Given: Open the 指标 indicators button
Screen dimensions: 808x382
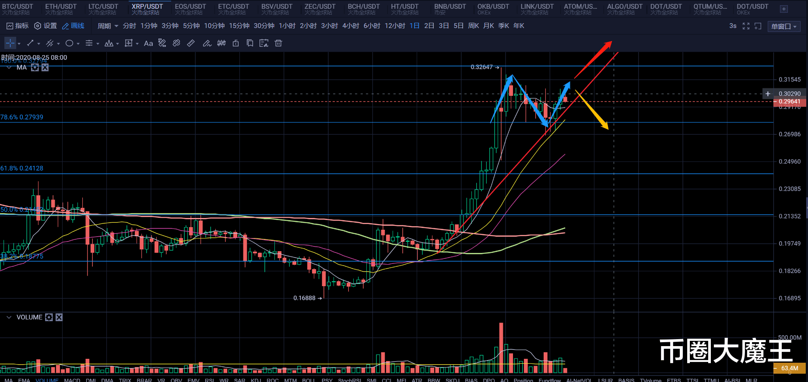Looking at the screenshot, I should click(x=18, y=26).
